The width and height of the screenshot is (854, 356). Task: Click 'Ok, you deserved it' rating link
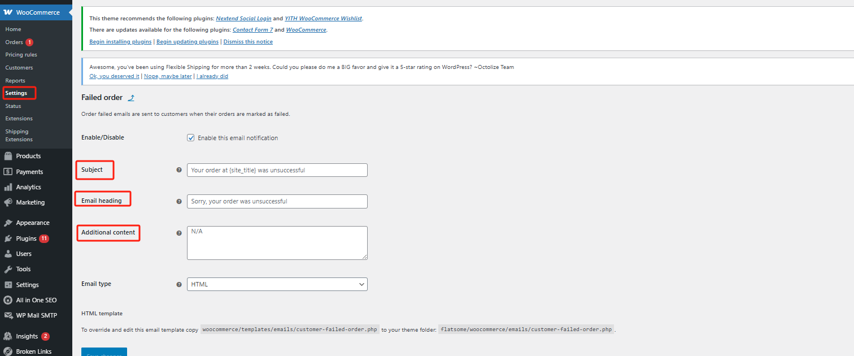pyautogui.click(x=114, y=76)
